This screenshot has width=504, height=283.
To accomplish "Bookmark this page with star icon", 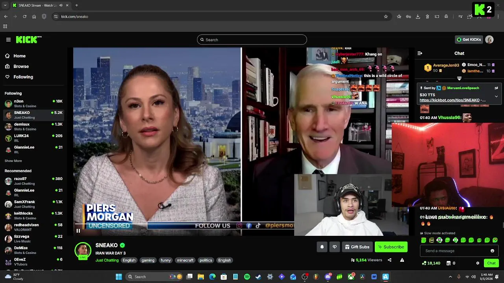I will pyautogui.click(x=386, y=17).
